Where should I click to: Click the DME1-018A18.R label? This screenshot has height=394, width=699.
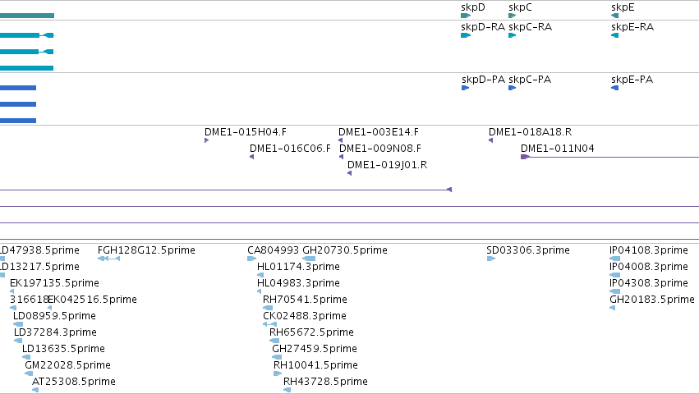point(530,132)
